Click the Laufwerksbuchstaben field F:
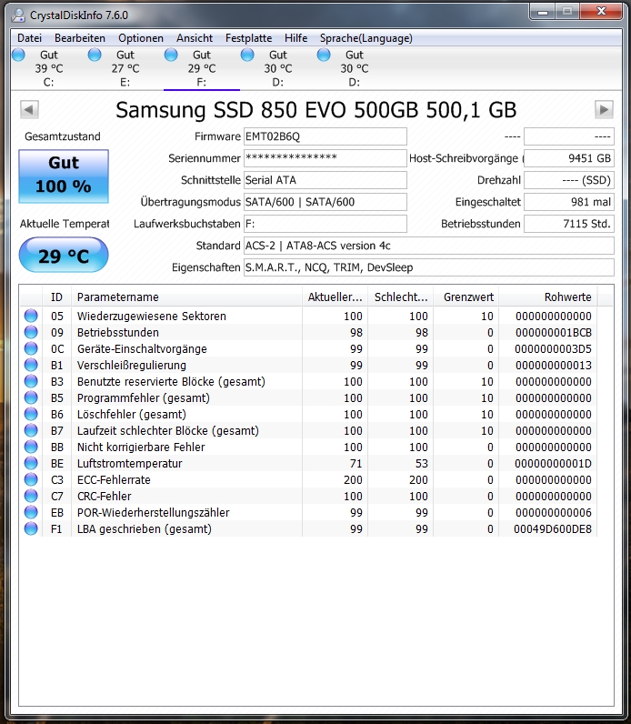Screen dimensions: 631x724 [326, 224]
